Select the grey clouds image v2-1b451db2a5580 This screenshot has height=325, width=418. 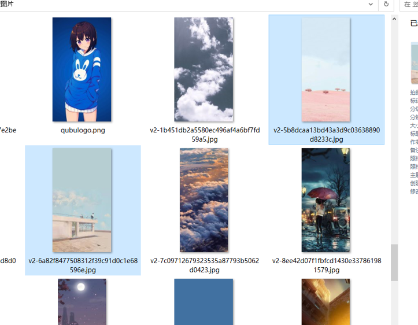pyautogui.click(x=204, y=69)
